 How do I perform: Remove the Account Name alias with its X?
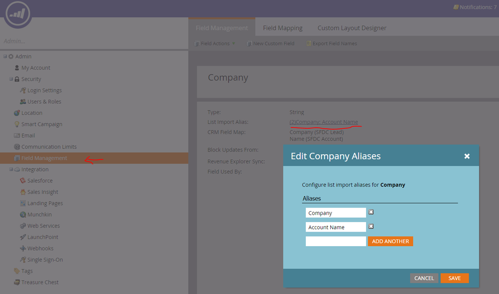(371, 227)
